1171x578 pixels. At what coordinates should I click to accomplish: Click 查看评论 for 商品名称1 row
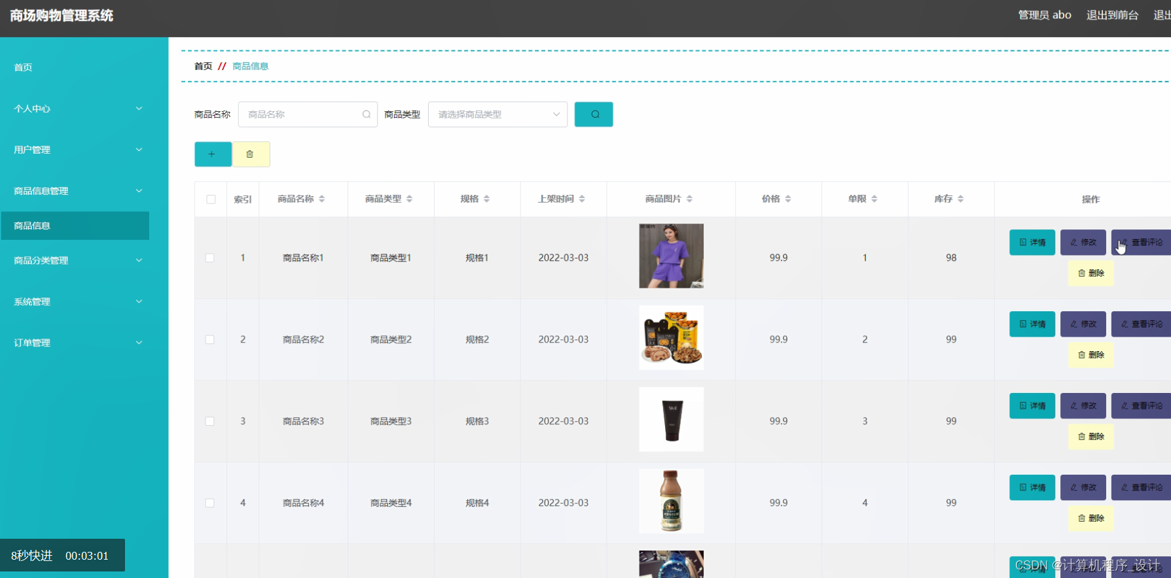1141,243
